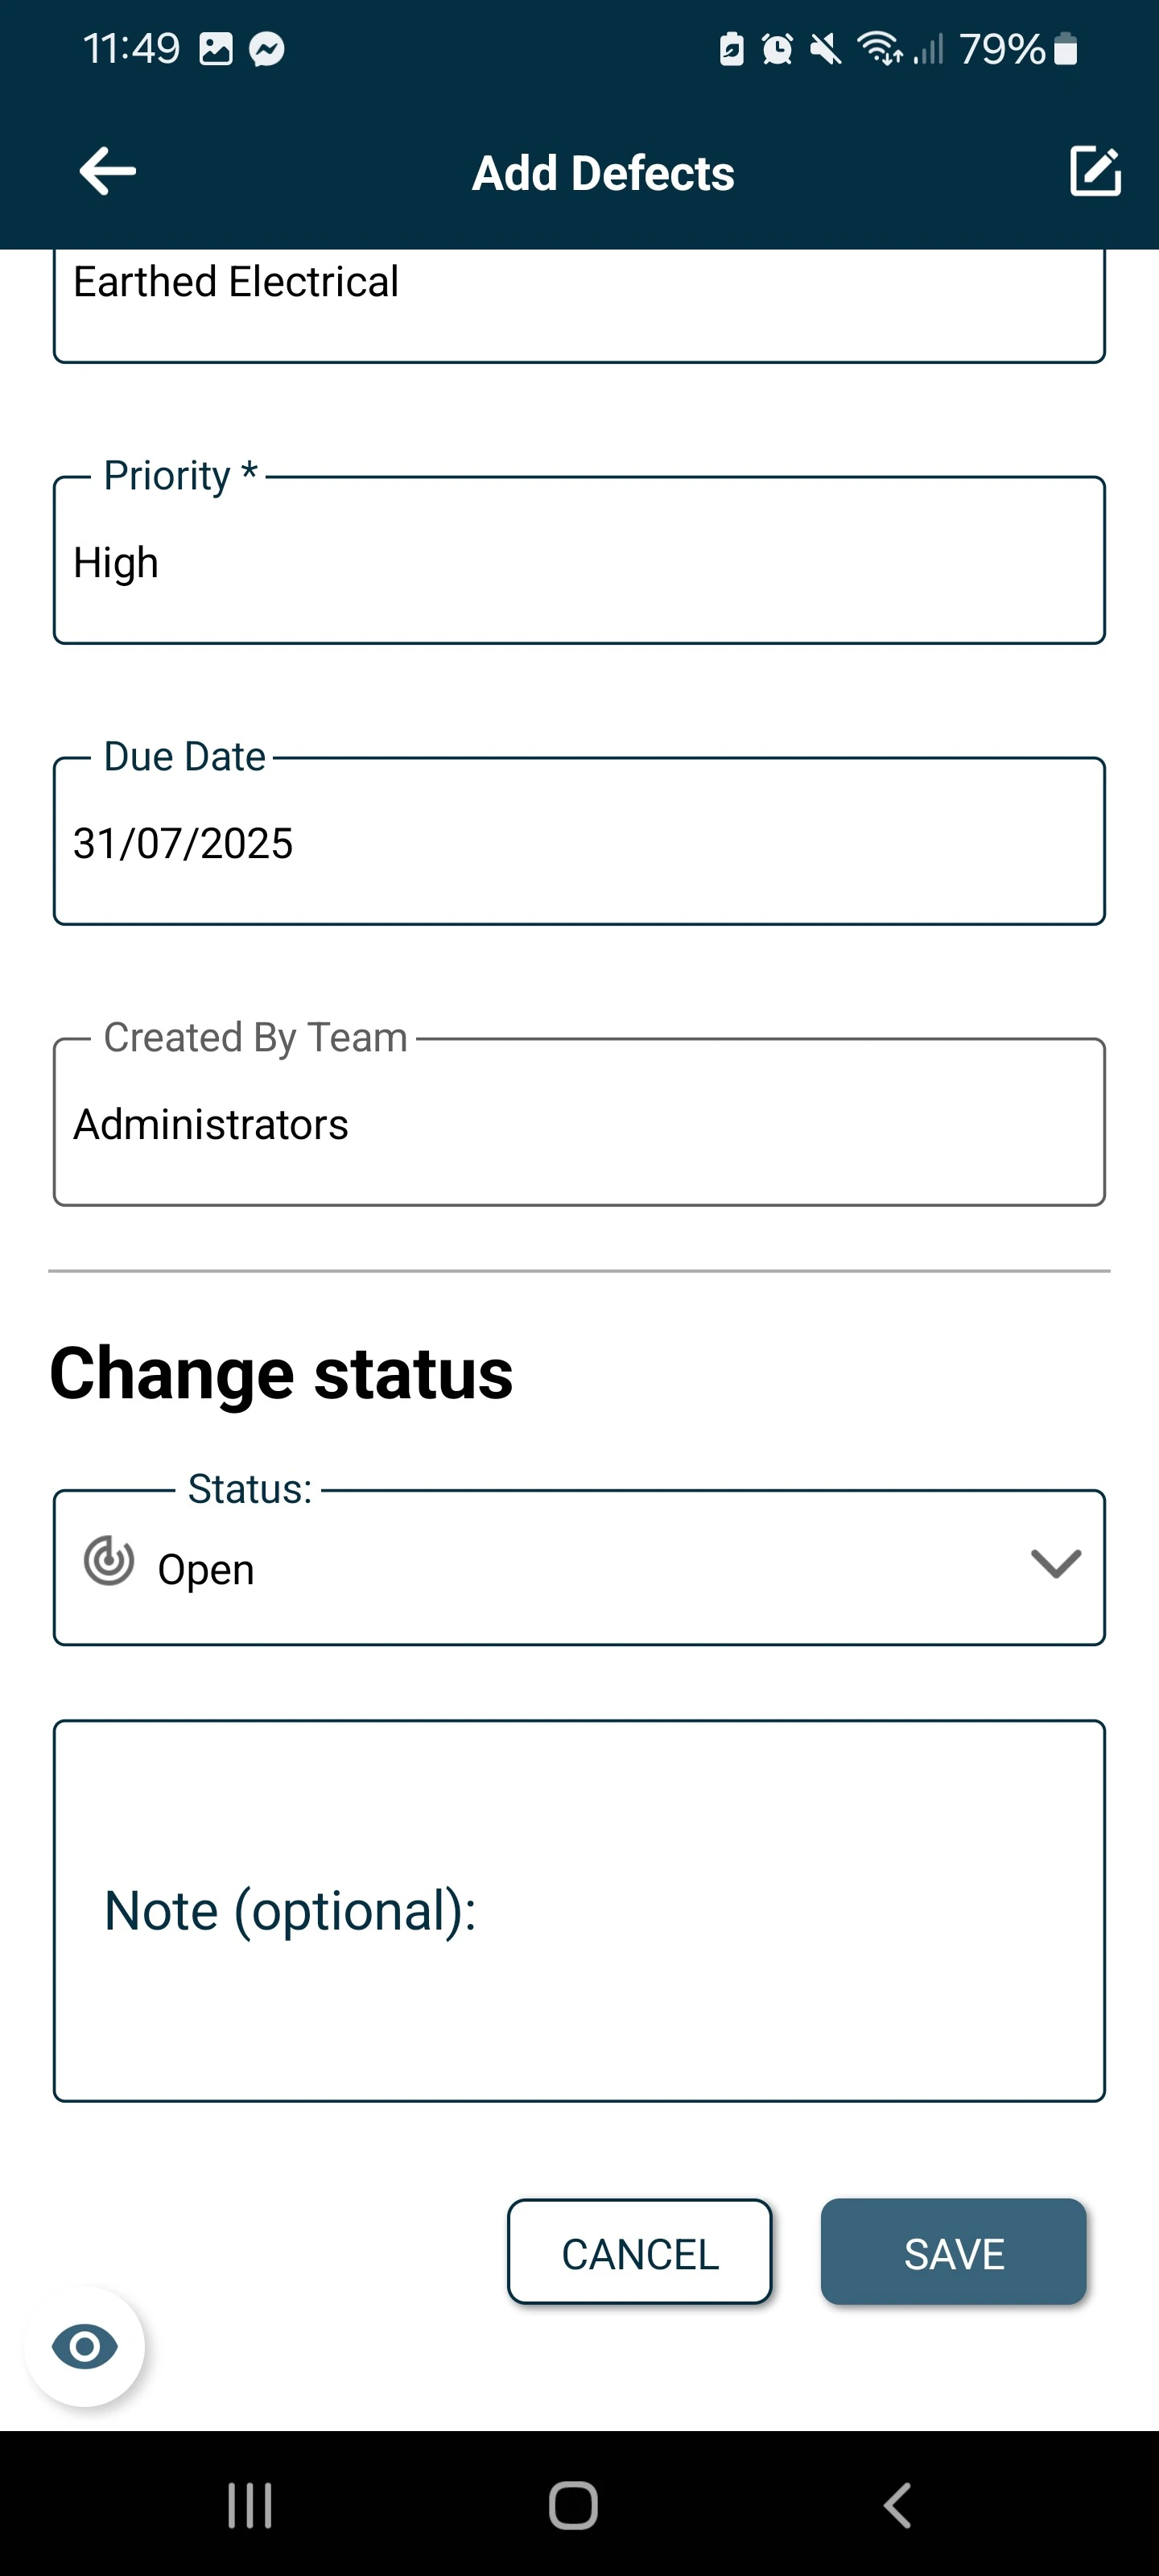Tap the Wi-Fi signal status icon

point(880,49)
